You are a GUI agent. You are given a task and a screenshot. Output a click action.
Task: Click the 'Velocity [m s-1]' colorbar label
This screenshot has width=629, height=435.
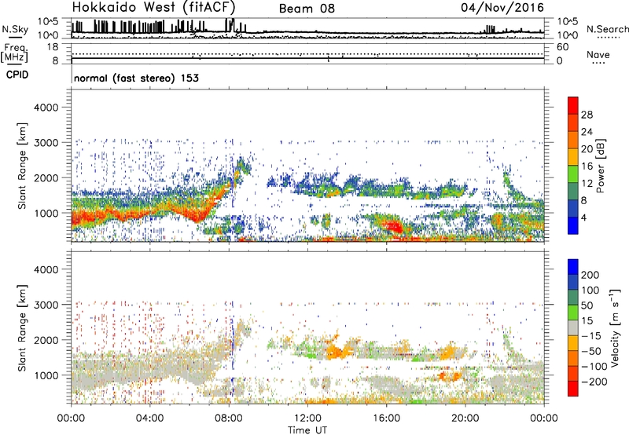coord(615,327)
